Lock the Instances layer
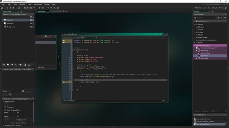The width and height of the screenshot is (229, 128). tap(33, 23)
